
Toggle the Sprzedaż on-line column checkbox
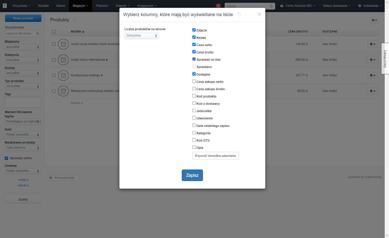(194, 59)
